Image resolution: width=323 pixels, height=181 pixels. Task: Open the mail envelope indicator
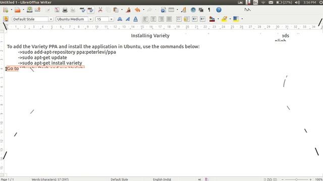(271, 3)
